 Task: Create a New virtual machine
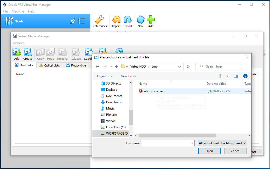141,21
